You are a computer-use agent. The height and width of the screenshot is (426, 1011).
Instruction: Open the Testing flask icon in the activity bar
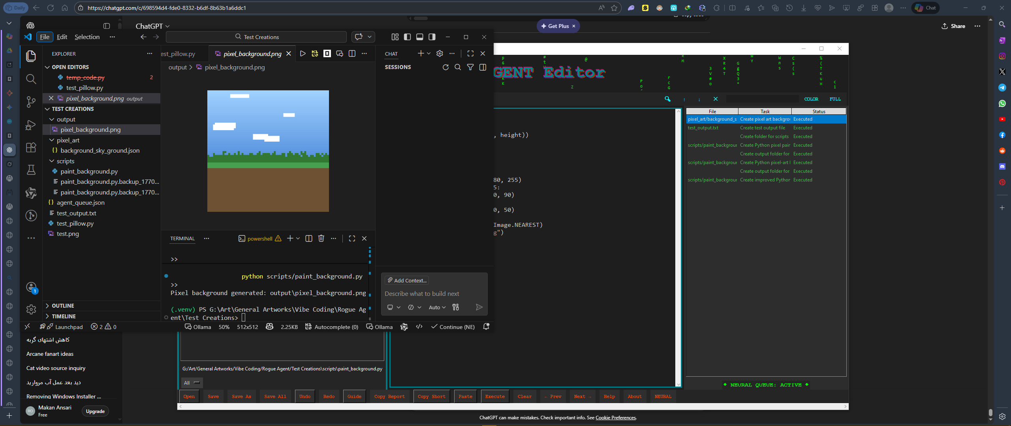[31, 170]
